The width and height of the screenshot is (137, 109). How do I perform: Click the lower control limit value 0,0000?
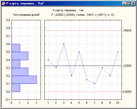(127, 92)
